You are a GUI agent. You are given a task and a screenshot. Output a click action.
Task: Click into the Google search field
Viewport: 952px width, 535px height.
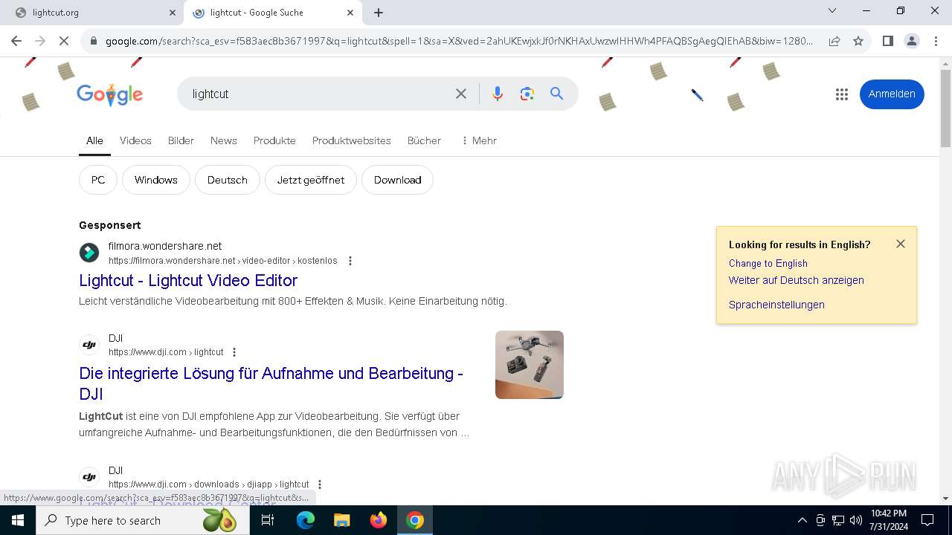click(x=320, y=94)
